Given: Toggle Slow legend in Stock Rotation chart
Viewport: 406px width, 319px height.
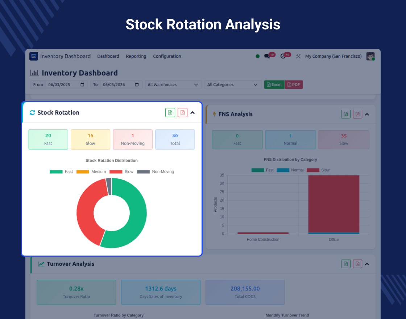Looking at the screenshot, I should click(x=121, y=172).
